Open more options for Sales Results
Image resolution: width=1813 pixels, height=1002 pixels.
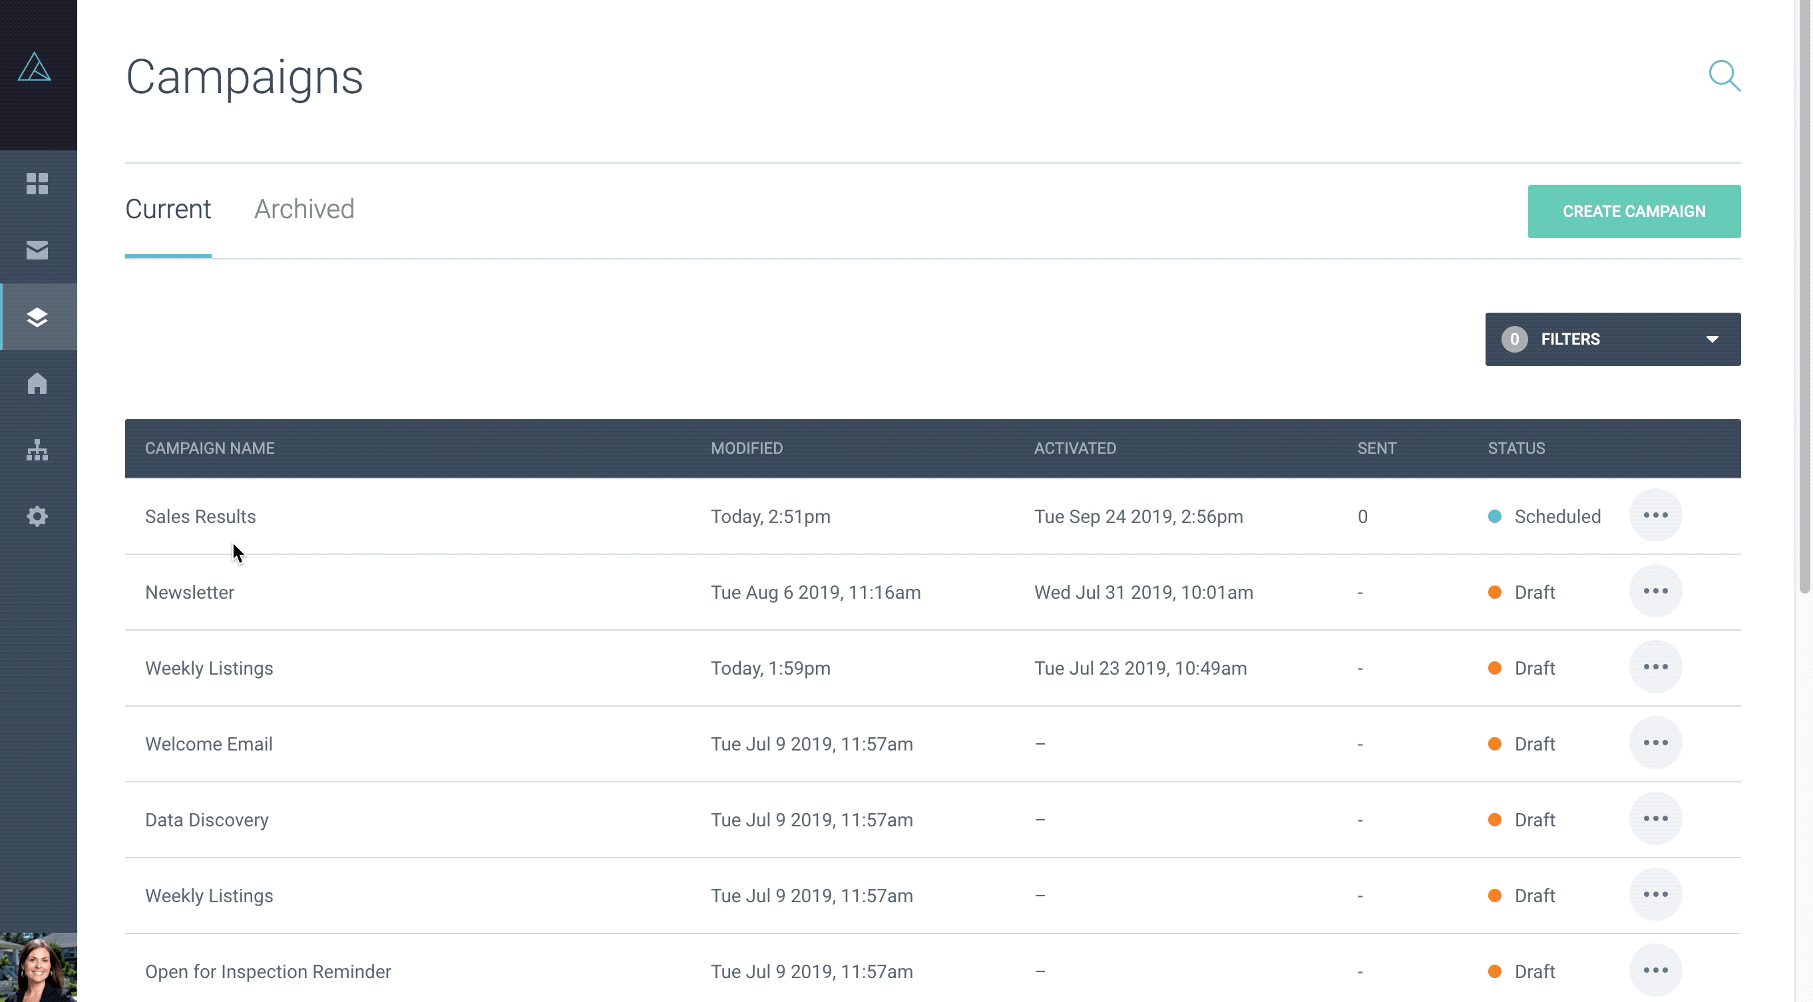1655,516
